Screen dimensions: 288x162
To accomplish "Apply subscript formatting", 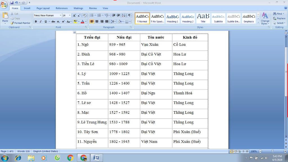I will [58, 22].
